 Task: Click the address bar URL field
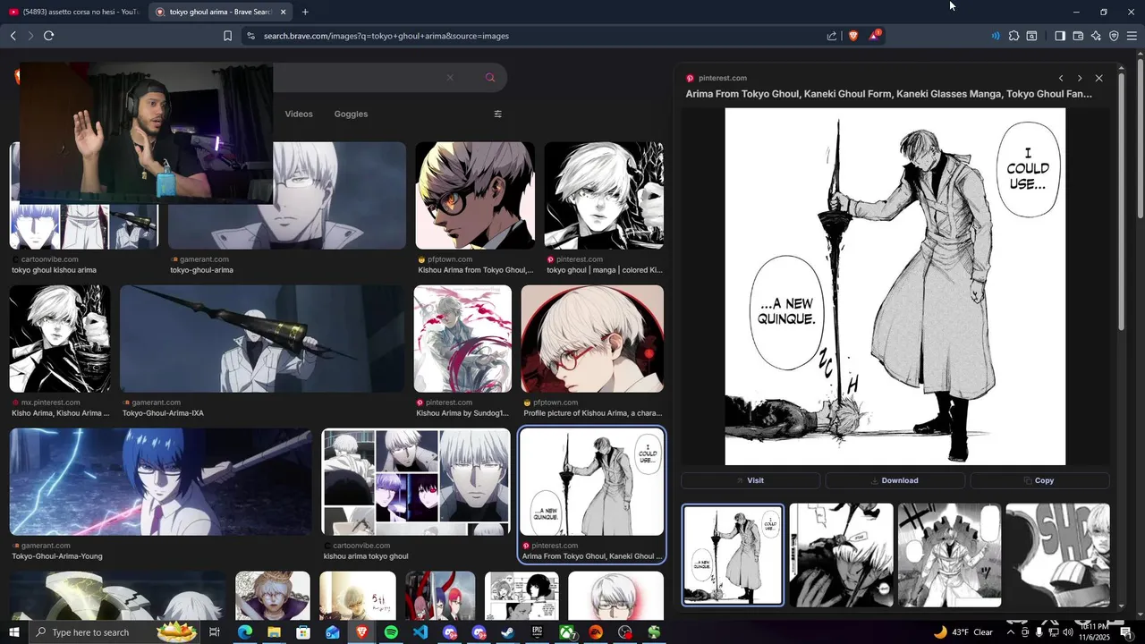[537, 36]
